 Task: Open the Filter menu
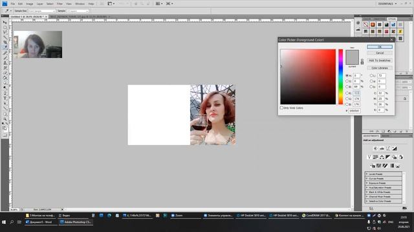(60, 4)
